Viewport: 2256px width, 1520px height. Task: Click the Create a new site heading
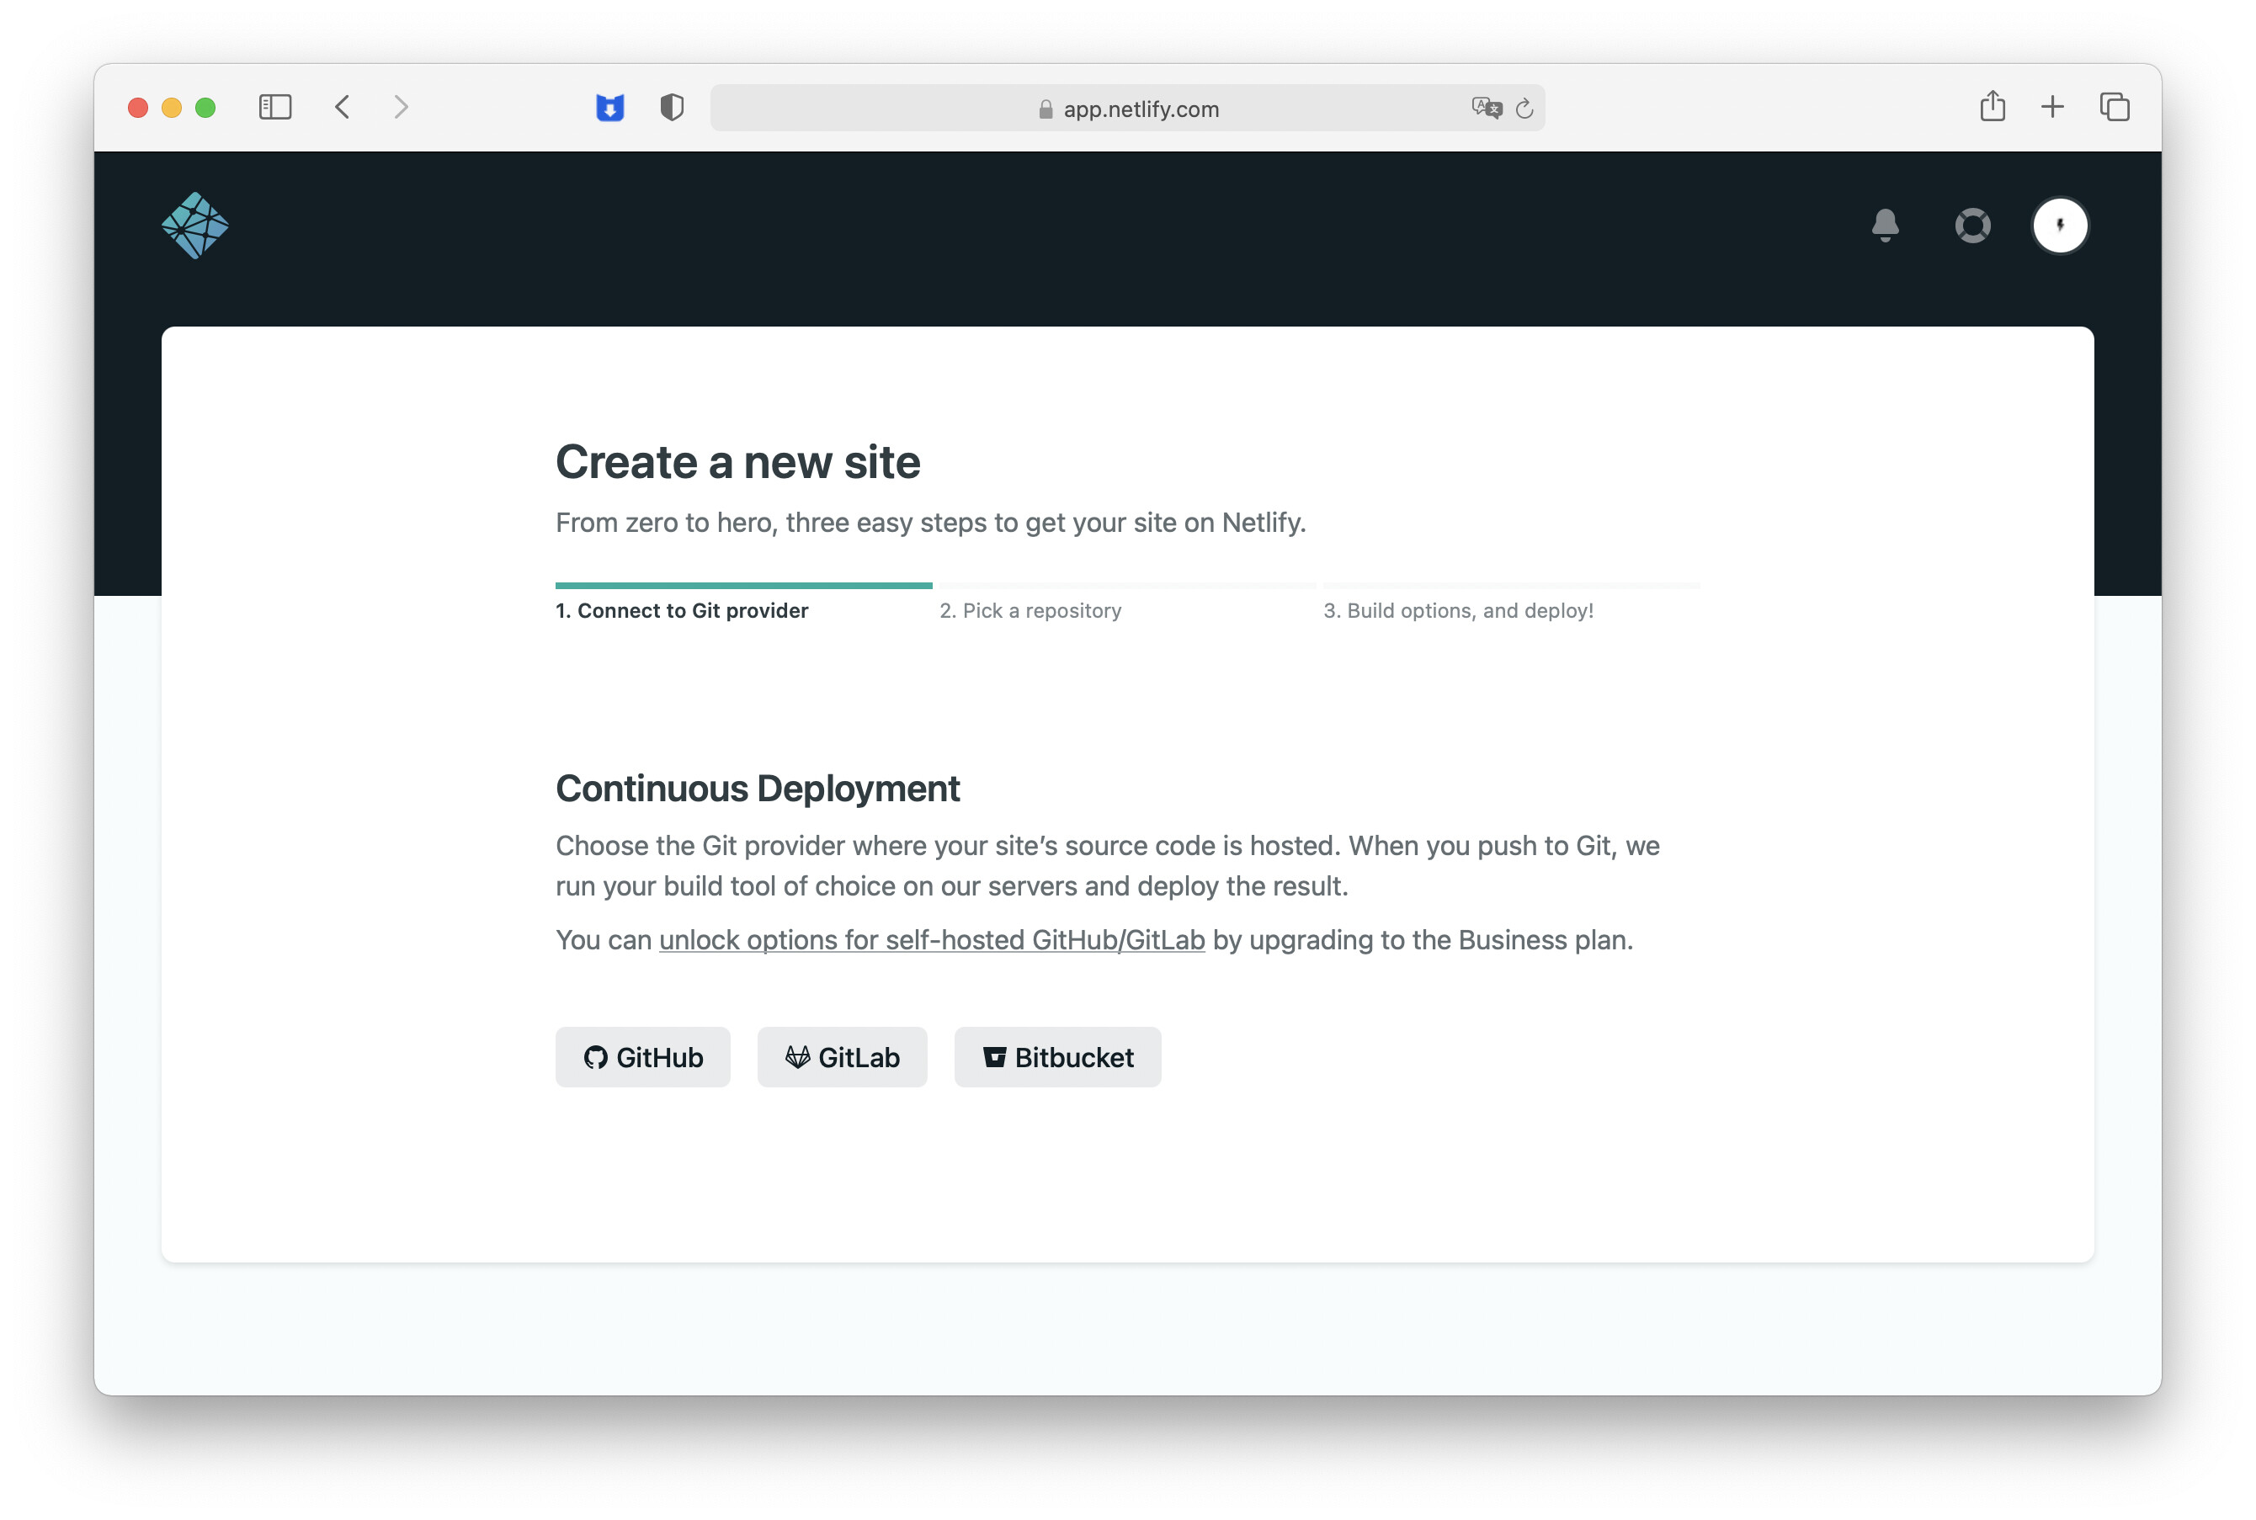737,461
